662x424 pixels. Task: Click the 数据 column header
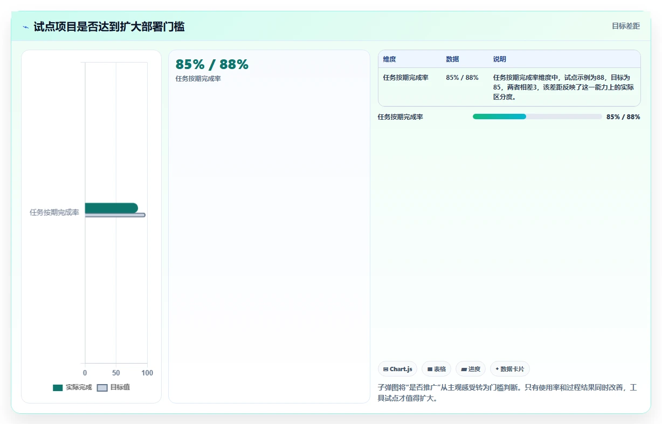(452, 59)
